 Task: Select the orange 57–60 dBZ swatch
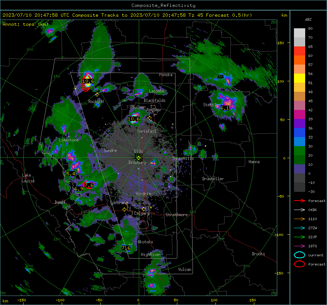pyautogui.click(x=299, y=60)
